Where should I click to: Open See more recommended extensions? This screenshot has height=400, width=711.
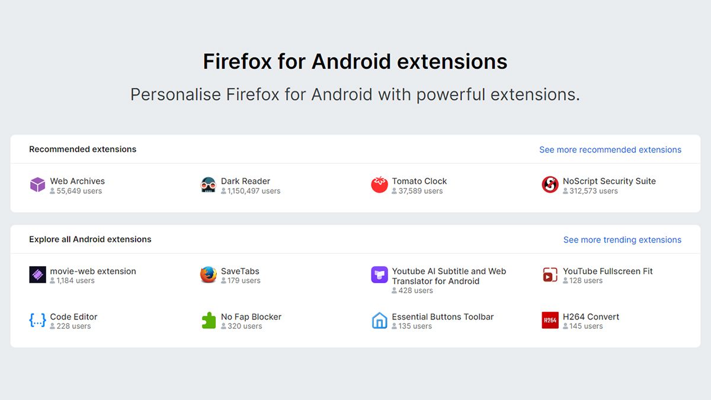[610, 149]
